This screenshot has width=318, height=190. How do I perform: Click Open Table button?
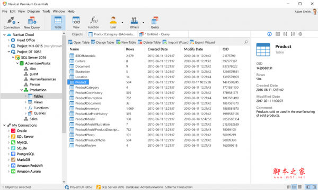click(79, 42)
